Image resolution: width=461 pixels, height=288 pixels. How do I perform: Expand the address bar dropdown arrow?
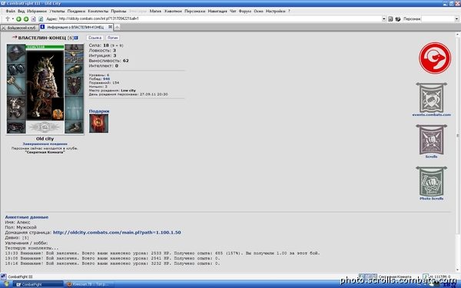click(x=384, y=18)
